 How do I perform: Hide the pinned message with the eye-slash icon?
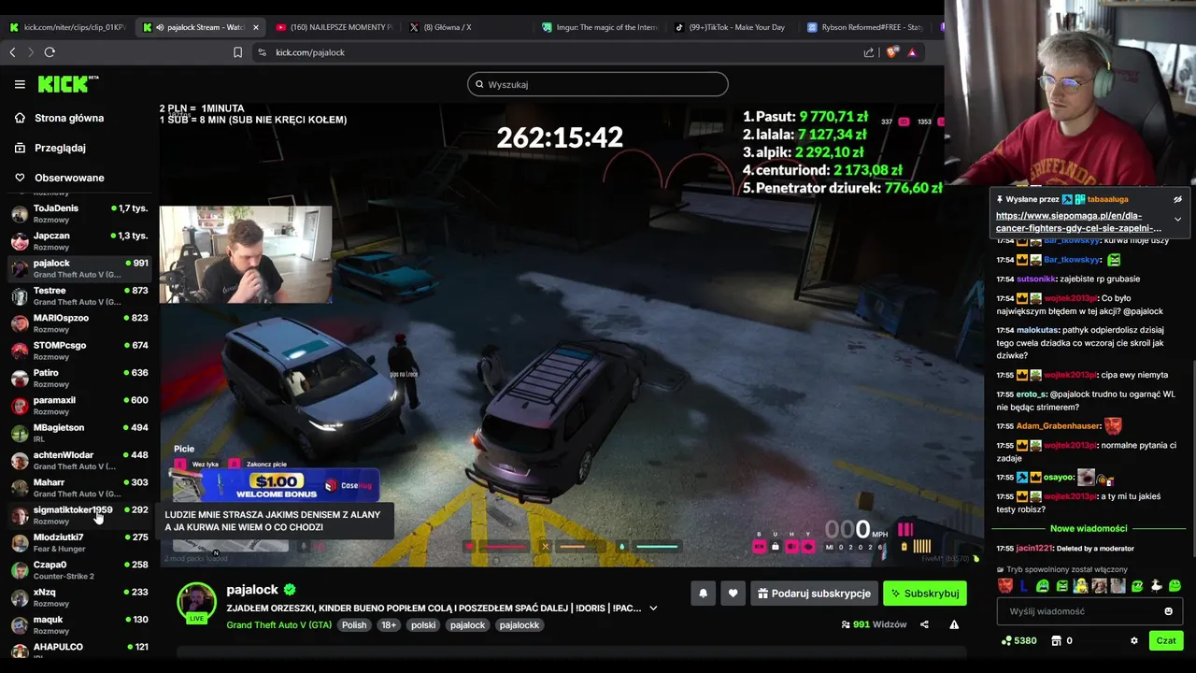coord(1177,199)
